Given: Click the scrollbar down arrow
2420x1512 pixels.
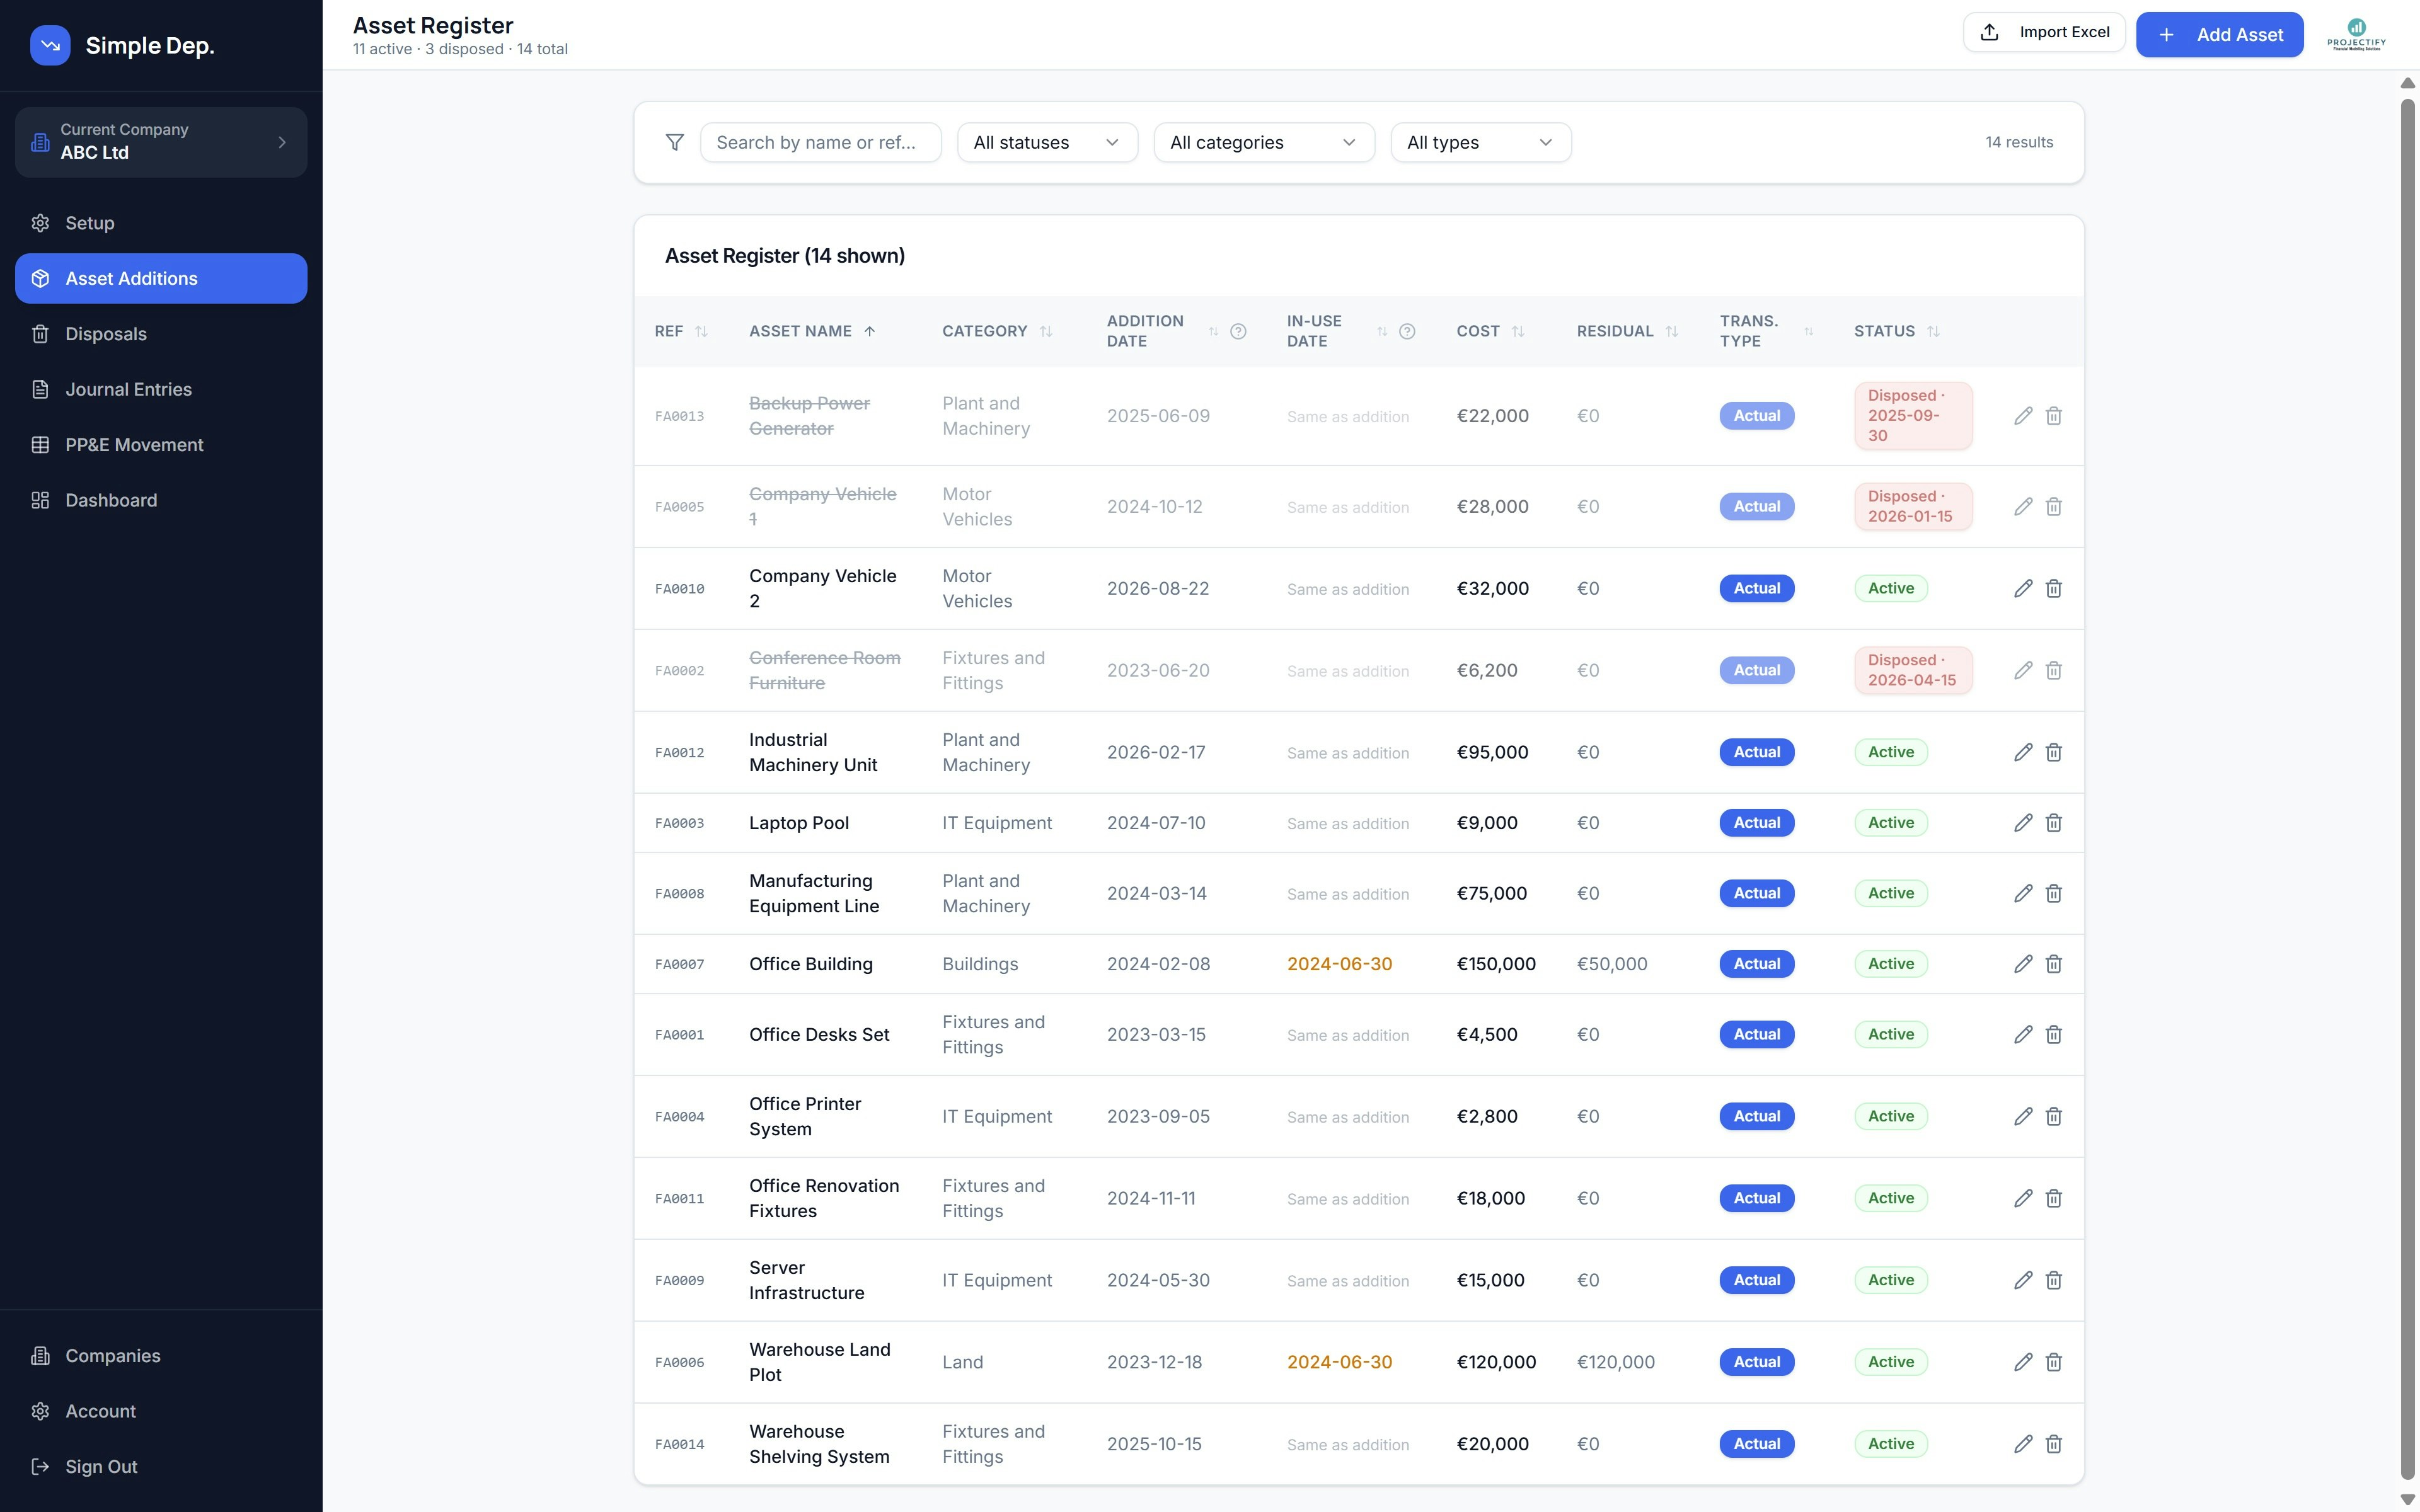Looking at the screenshot, I should coord(2408,1500).
